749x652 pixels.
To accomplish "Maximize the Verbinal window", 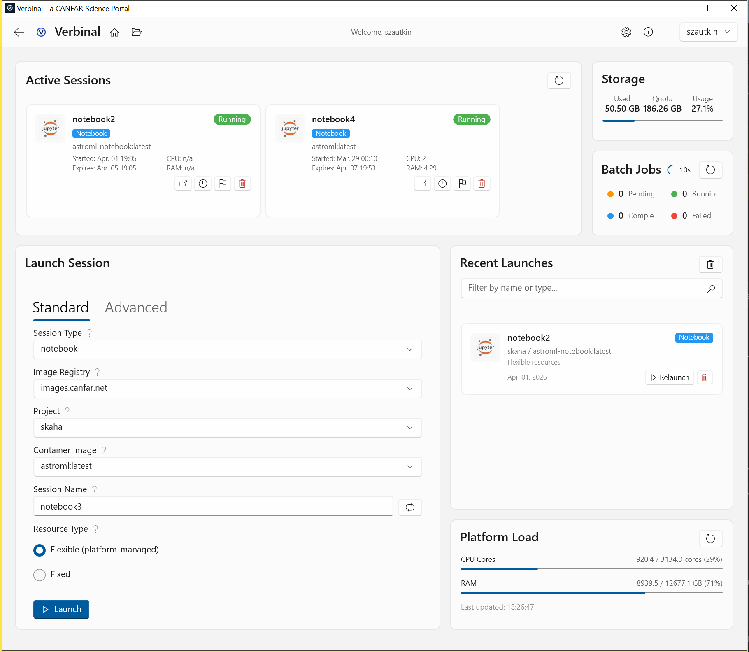I will [705, 8].
